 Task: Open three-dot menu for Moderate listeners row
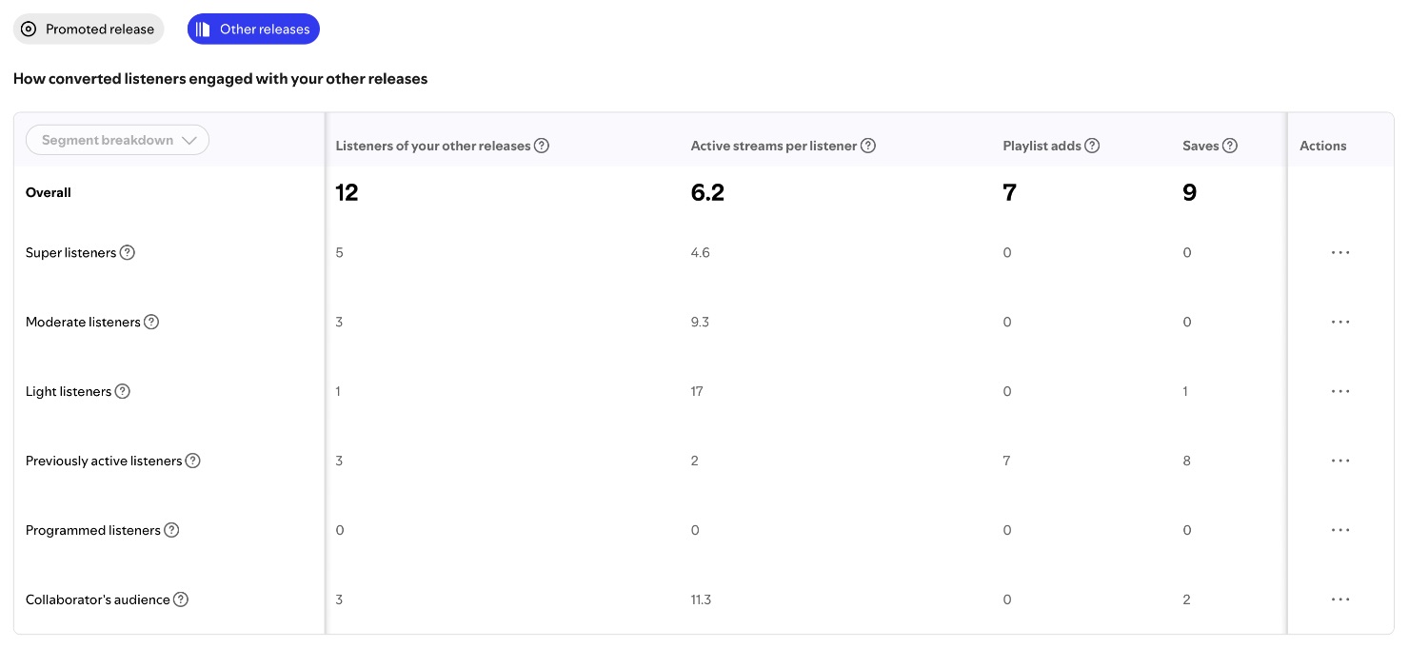click(1340, 323)
